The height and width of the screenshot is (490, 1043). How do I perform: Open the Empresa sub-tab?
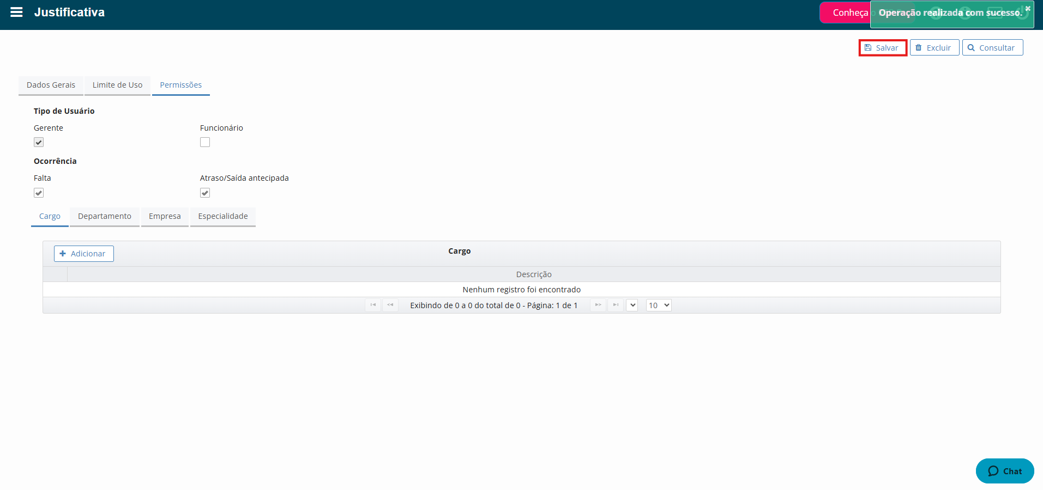(165, 217)
